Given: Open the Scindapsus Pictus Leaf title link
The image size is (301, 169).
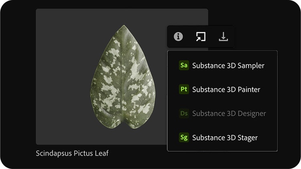Looking at the screenshot, I should [x=72, y=153].
